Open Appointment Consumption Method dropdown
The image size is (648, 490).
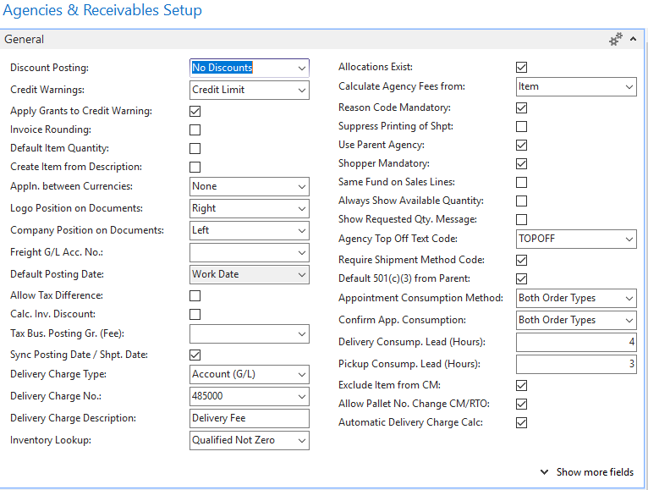coord(629,298)
